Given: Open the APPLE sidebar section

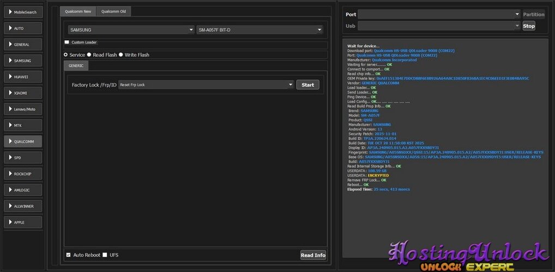Looking at the screenshot, I should [x=23, y=222].
